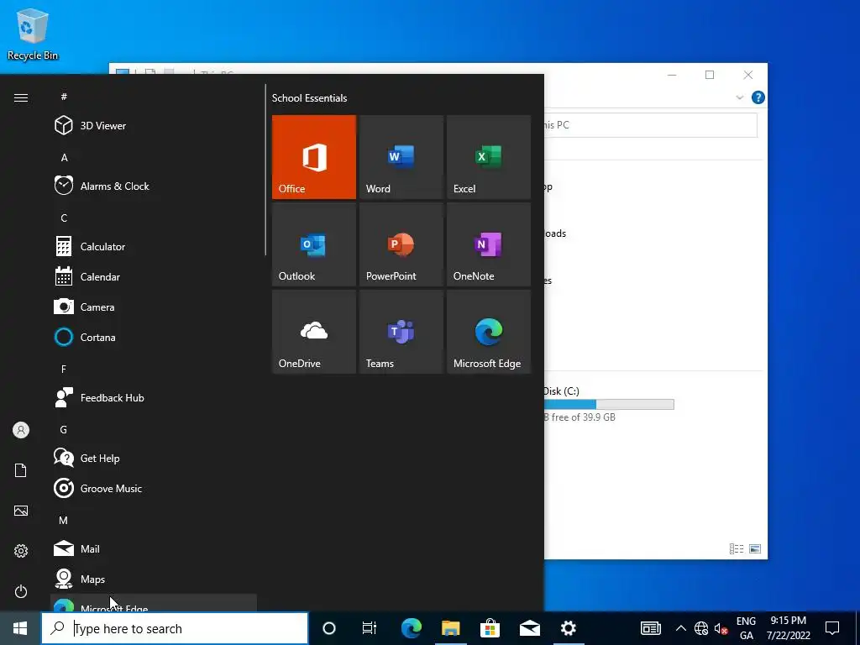Click the Start app list scrollbar
This screenshot has width=860, height=645.
coord(265,170)
